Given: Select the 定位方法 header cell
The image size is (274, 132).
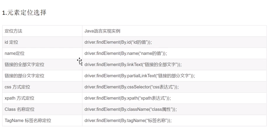Looking at the screenshot, I should coord(42,31).
